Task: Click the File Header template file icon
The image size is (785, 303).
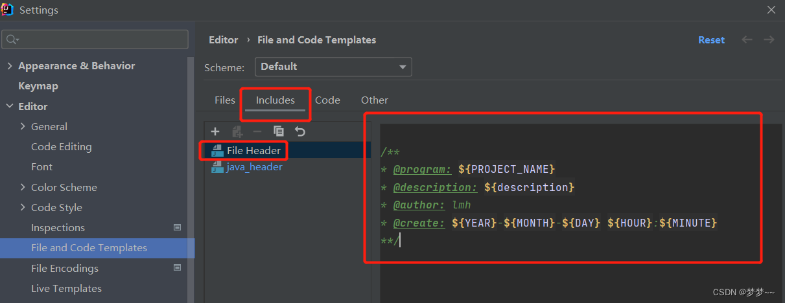Action: (x=217, y=151)
